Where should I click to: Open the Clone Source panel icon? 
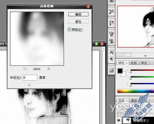(111, 41)
